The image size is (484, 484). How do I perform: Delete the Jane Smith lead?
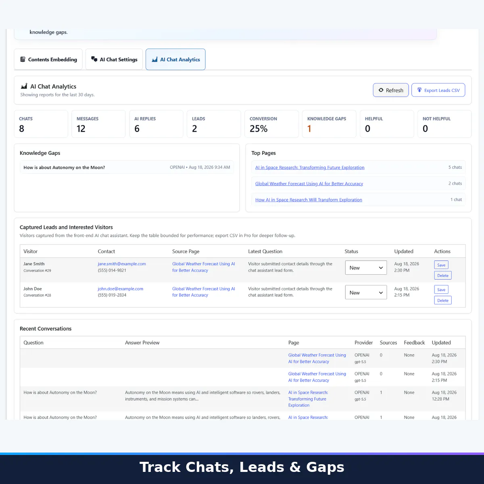point(443,275)
